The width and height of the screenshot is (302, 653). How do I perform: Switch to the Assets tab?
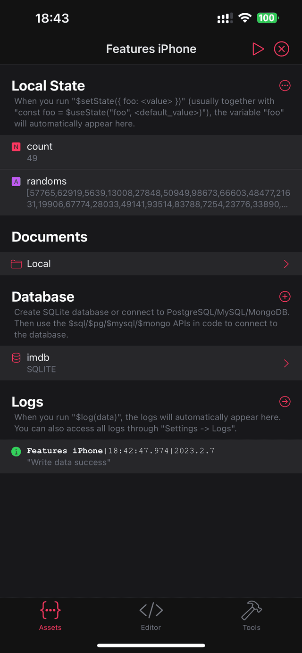tap(50, 616)
